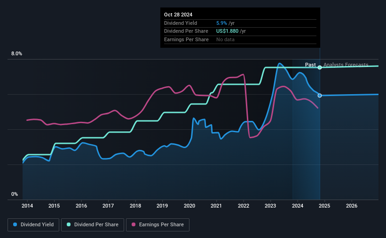
Task: Click the tooltip Dividend Yield row label
Action: 181,23
